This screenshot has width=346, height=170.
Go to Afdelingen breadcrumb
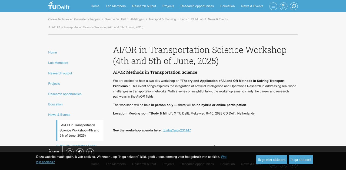pyautogui.click(x=137, y=19)
